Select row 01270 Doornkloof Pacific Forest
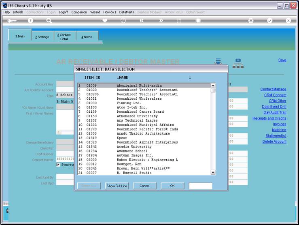This screenshot has width=299, height=225. pos(144,129)
